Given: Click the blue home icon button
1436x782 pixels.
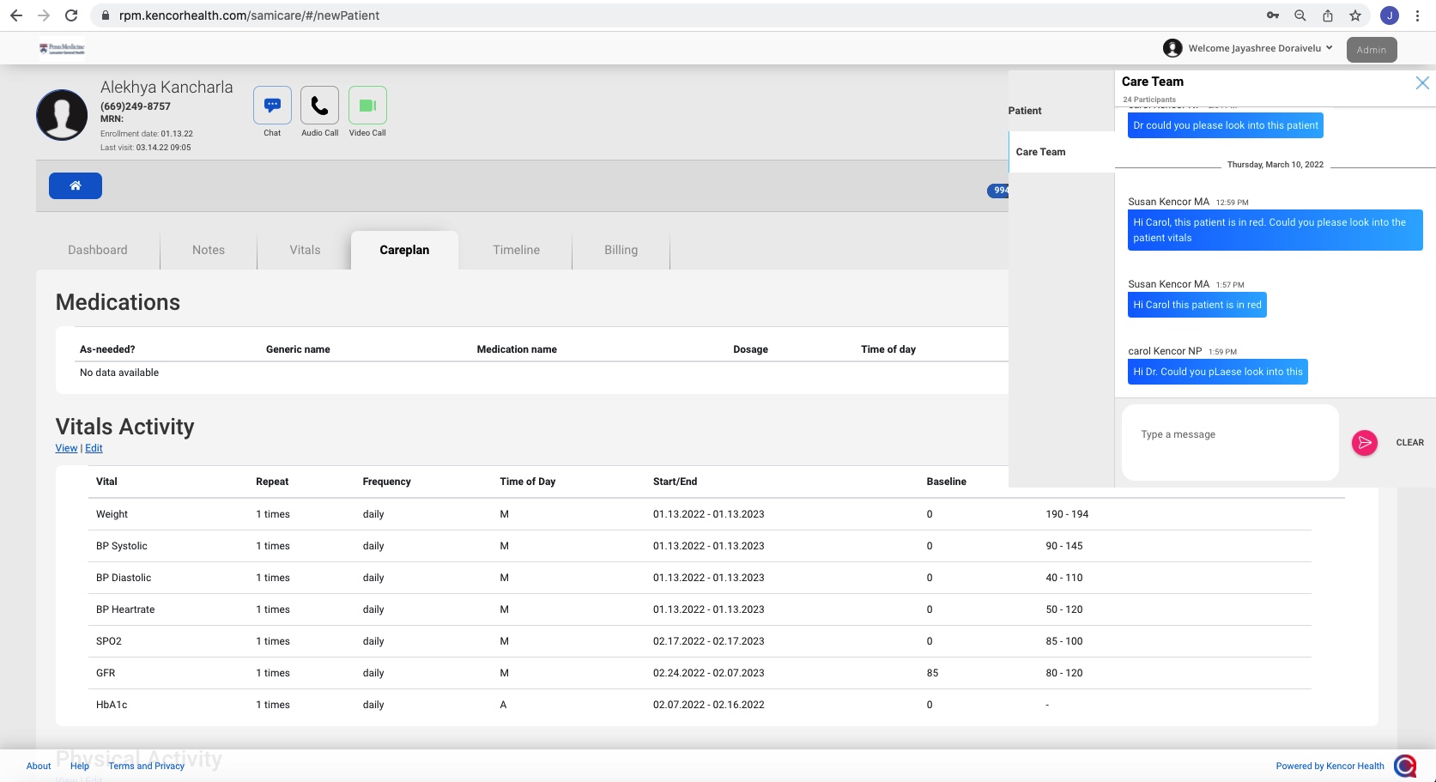Looking at the screenshot, I should 76,185.
